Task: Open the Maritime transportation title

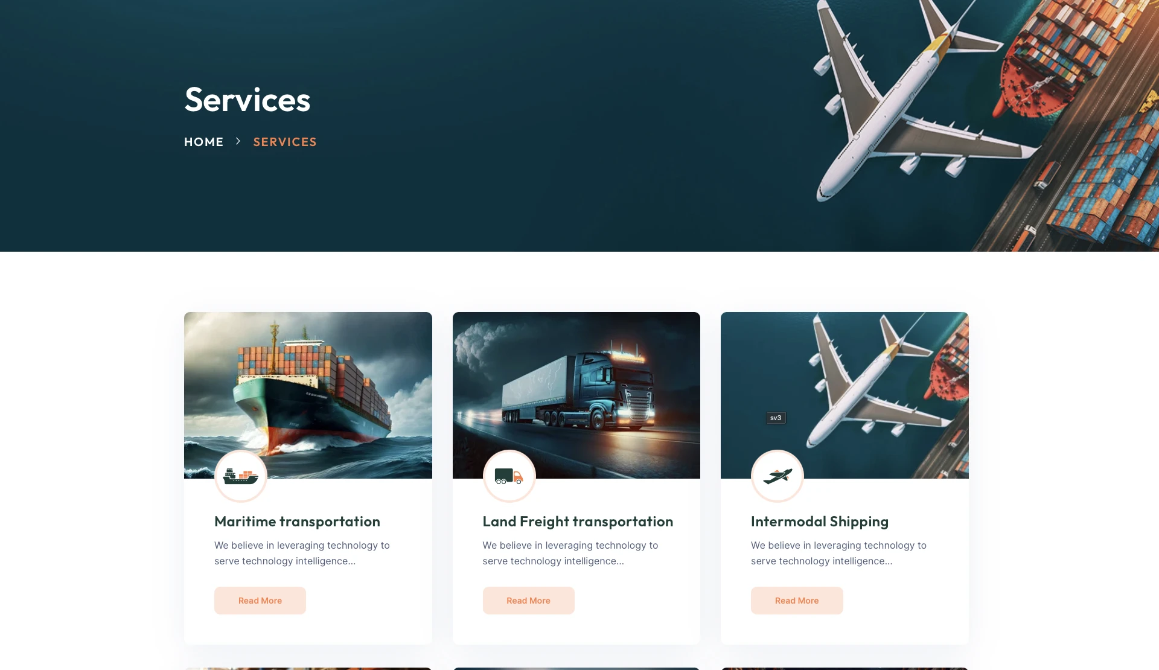Action: [x=297, y=522]
